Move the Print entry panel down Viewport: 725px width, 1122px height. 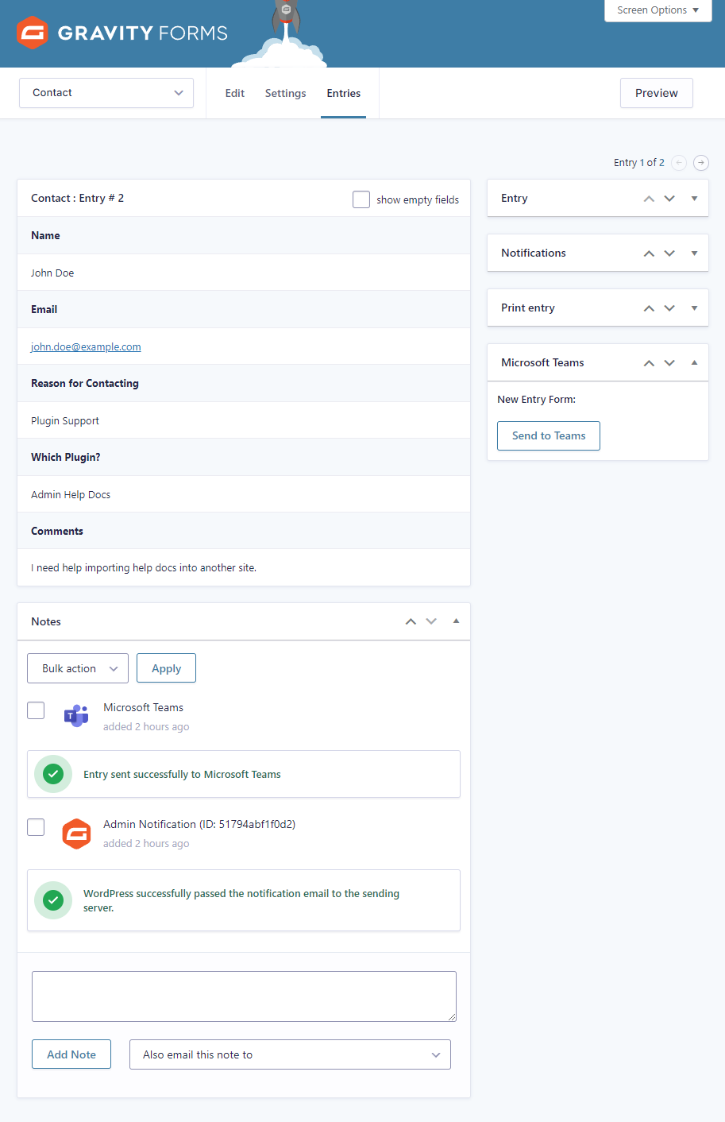point(669,308)
